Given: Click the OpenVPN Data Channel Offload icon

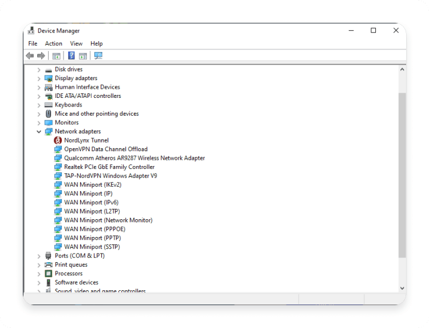Looking at the screenshot, I should (x=58, y=149).
